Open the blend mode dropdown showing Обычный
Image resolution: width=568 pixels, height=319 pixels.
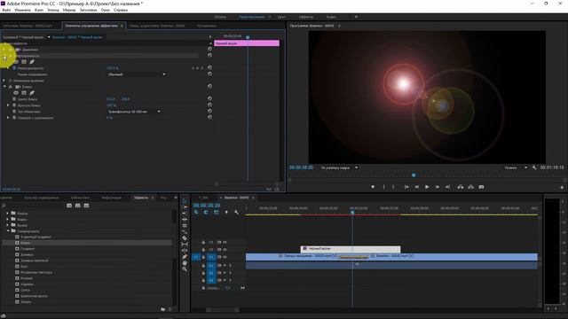coord(137,74)
